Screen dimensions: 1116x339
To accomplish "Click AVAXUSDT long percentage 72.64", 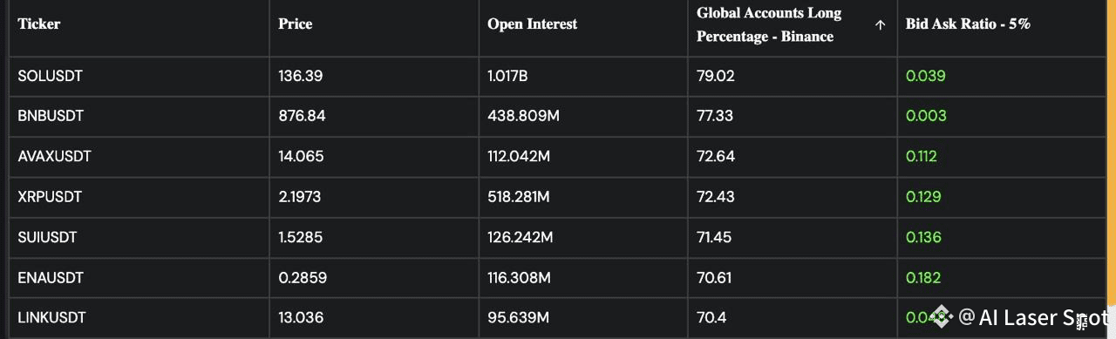I will pos(716,157).
